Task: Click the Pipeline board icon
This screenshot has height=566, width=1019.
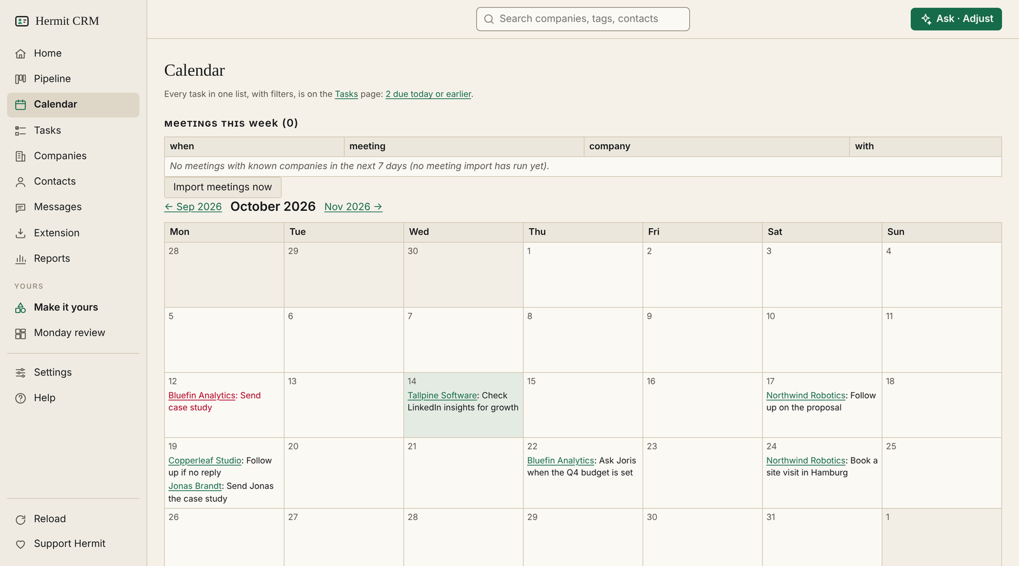Action: click(x=20, y=79)
